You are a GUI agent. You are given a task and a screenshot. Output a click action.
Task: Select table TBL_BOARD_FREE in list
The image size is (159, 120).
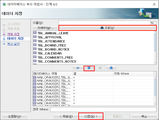click(52, 45)
